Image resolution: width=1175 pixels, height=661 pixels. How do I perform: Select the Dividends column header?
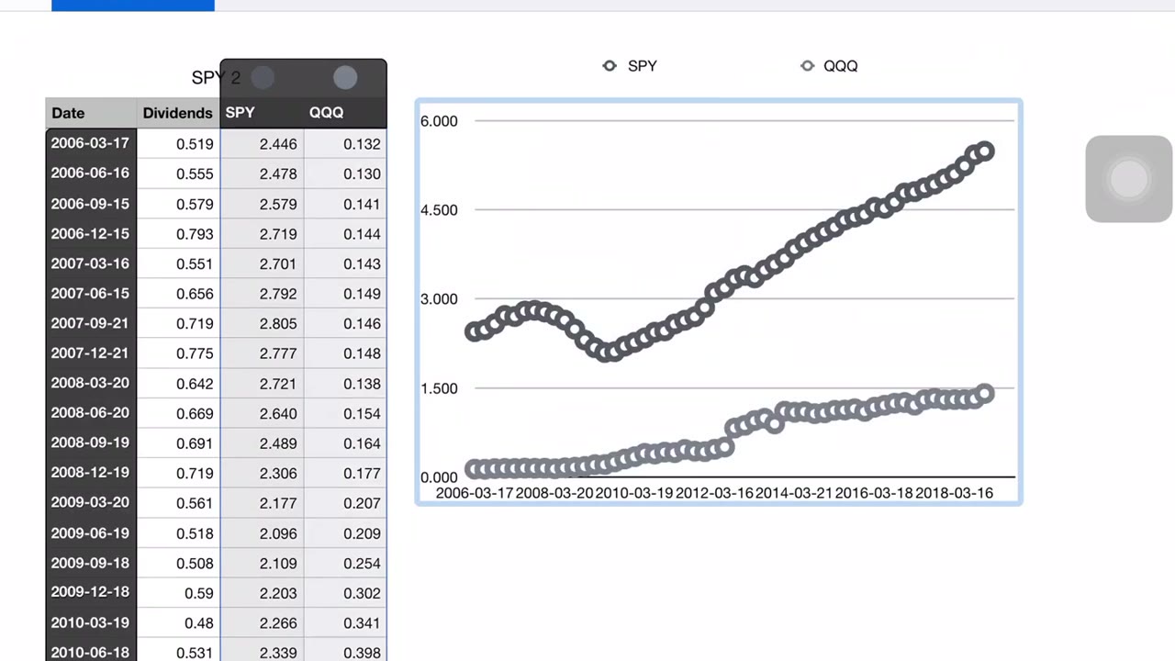[x=178, y=113]
